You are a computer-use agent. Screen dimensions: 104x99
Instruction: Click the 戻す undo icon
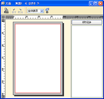(x=14, y=11)
